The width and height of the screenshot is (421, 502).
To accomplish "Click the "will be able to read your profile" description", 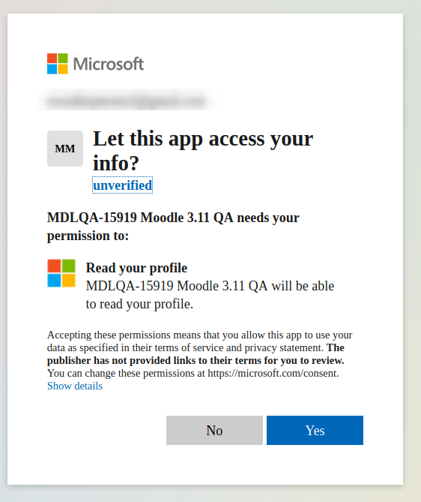I will pos(210,295).
